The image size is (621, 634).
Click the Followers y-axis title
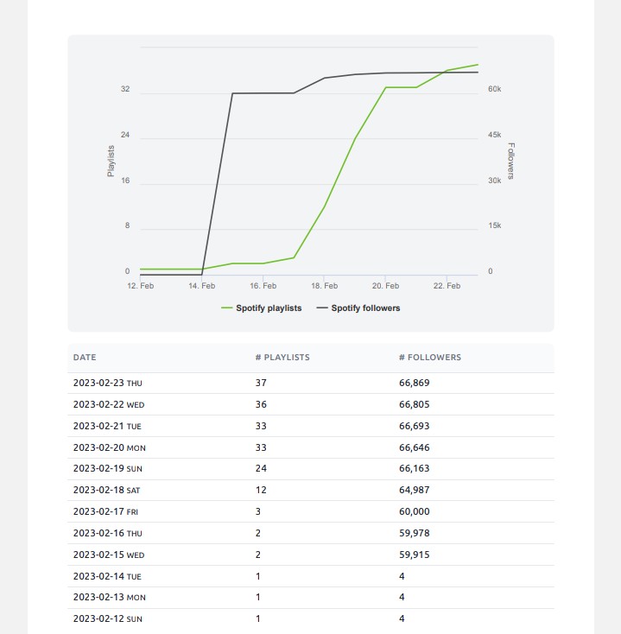(511, 161)
